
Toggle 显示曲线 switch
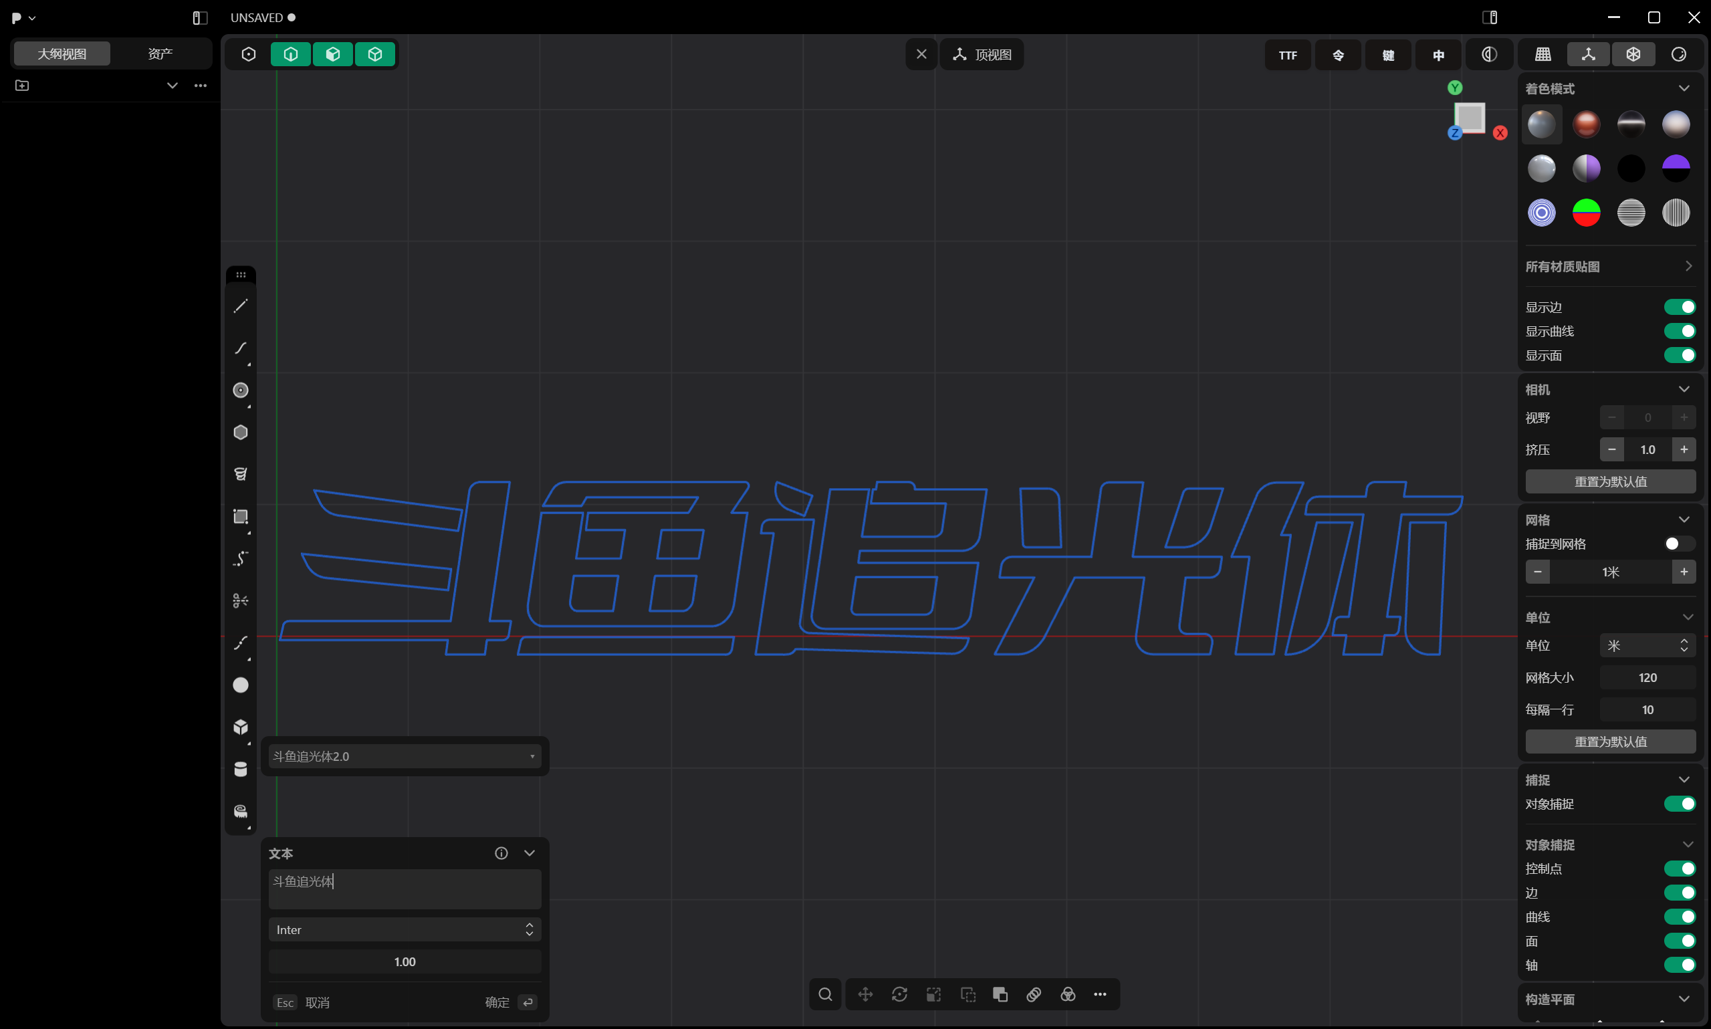1679,331
